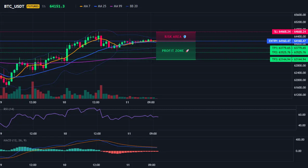Click the BTC_USDT symbol name
The image size is (308, 168).
point(14,6)
